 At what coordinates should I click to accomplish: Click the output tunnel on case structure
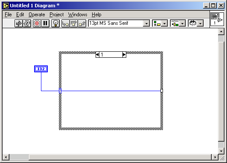[162, 91]
